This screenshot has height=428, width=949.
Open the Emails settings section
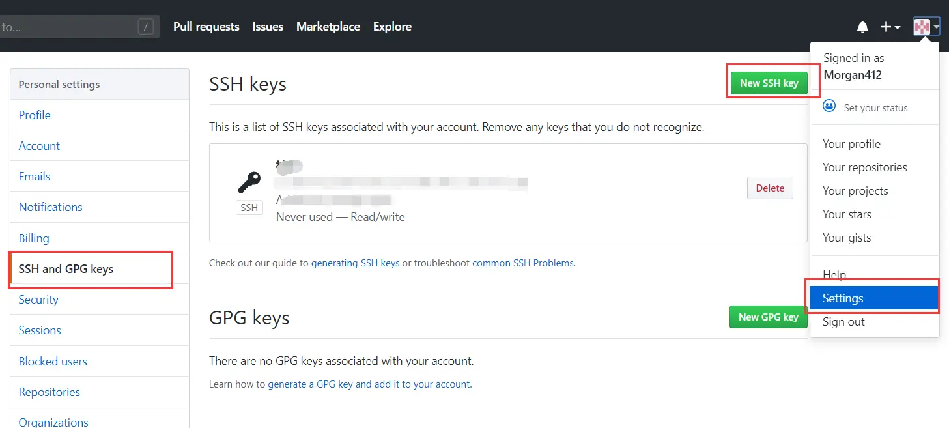pos(35,177)
